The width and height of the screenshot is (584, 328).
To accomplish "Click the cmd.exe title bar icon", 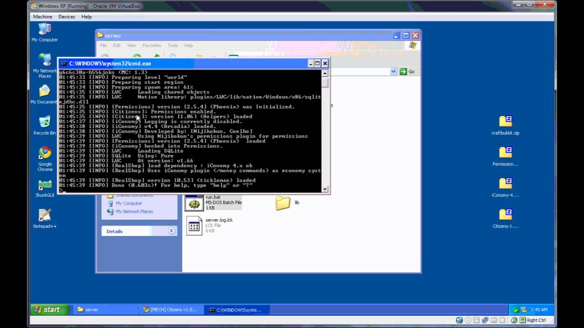I will click(x=64, y=63).
